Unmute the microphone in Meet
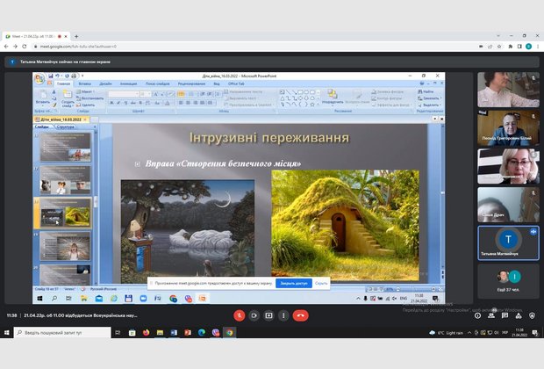544x369 pixels. click(238, 315)
